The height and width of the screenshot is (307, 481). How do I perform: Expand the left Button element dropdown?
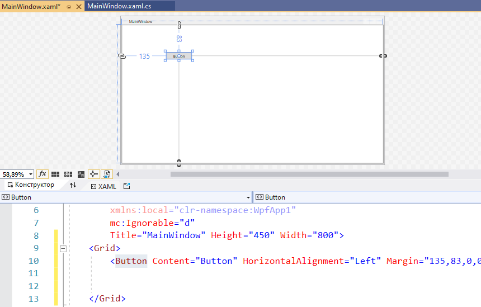248,197
